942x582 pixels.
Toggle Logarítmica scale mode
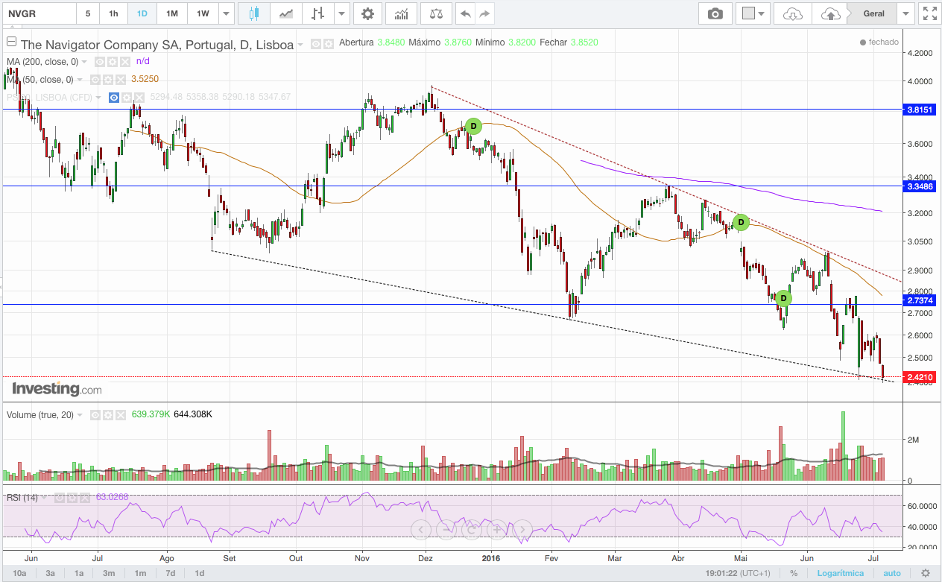842,573
